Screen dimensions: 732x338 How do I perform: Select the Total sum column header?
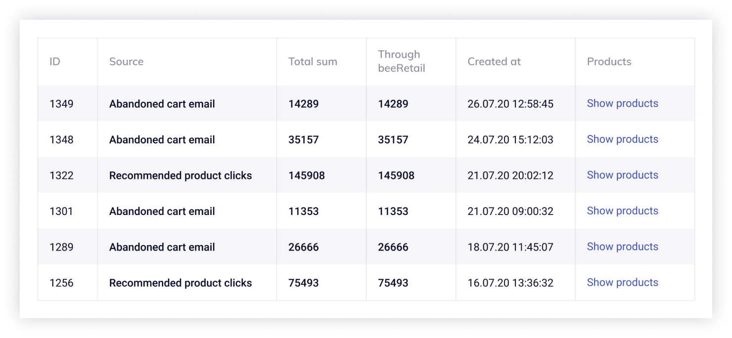tap(313, 62)
